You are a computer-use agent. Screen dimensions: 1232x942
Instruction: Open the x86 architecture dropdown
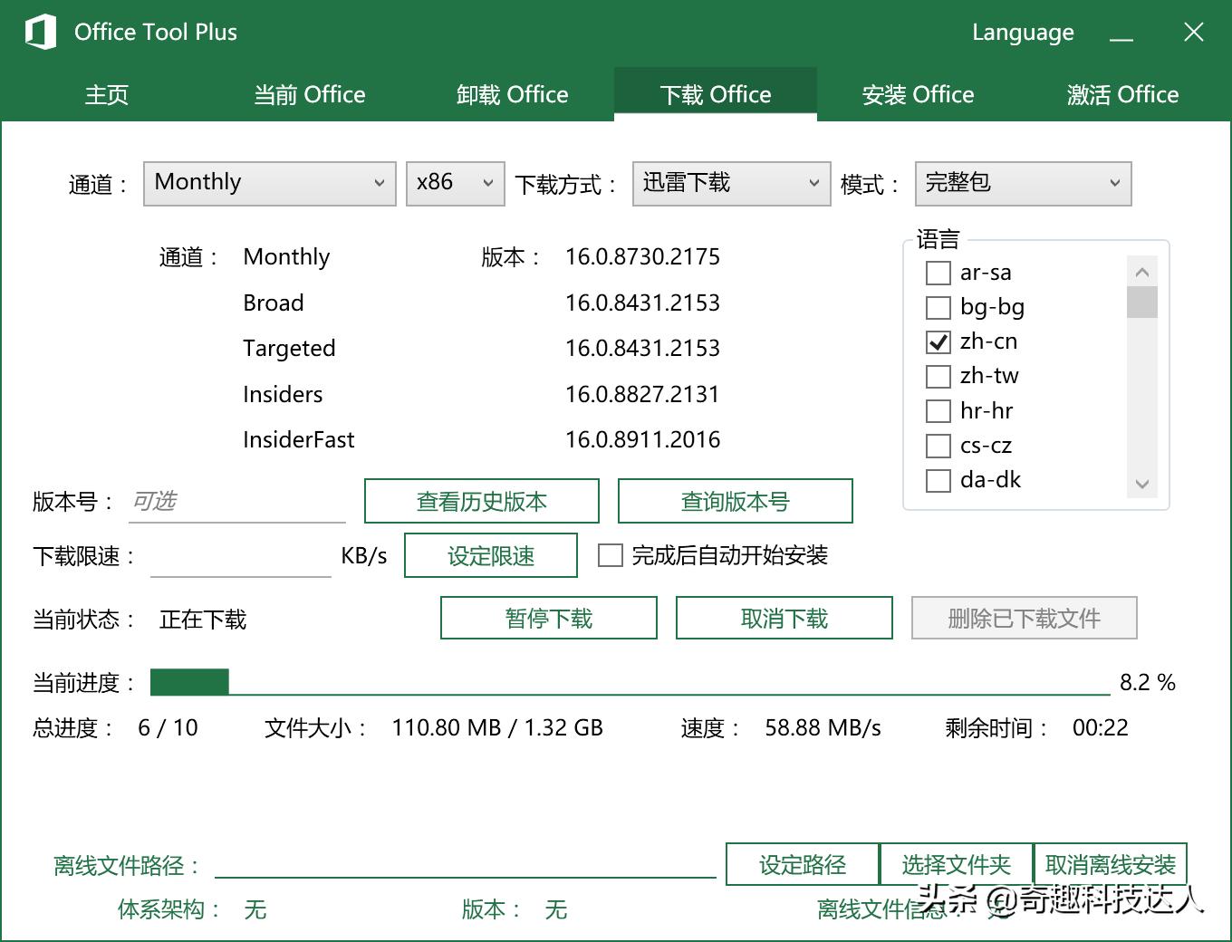pos(455,183)
